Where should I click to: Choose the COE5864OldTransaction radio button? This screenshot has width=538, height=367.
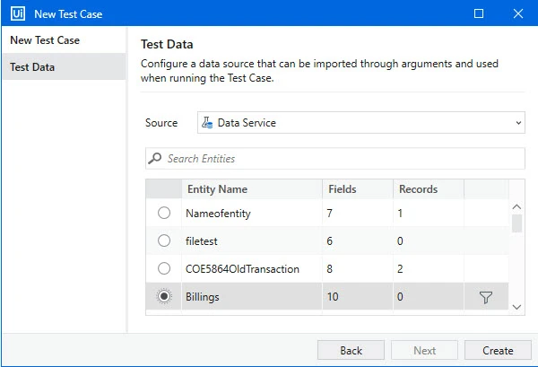pyautogui.click(x=164, y=268)
